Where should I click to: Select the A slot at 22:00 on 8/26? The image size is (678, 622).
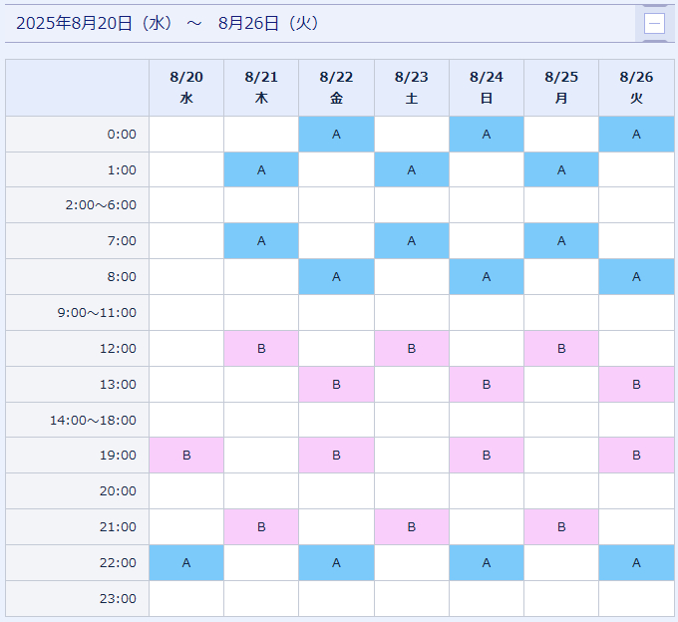[x=636, y=563]
